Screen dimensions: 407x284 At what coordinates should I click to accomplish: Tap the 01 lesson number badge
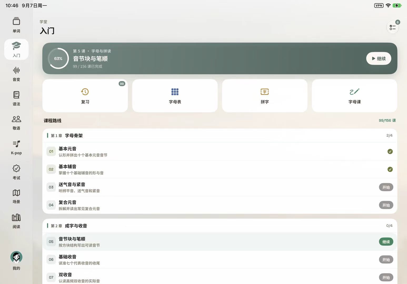(51, 151)
